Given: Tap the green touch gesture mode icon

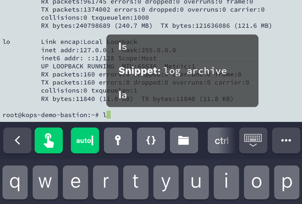Looking at the screenshot, I should 49,140.
